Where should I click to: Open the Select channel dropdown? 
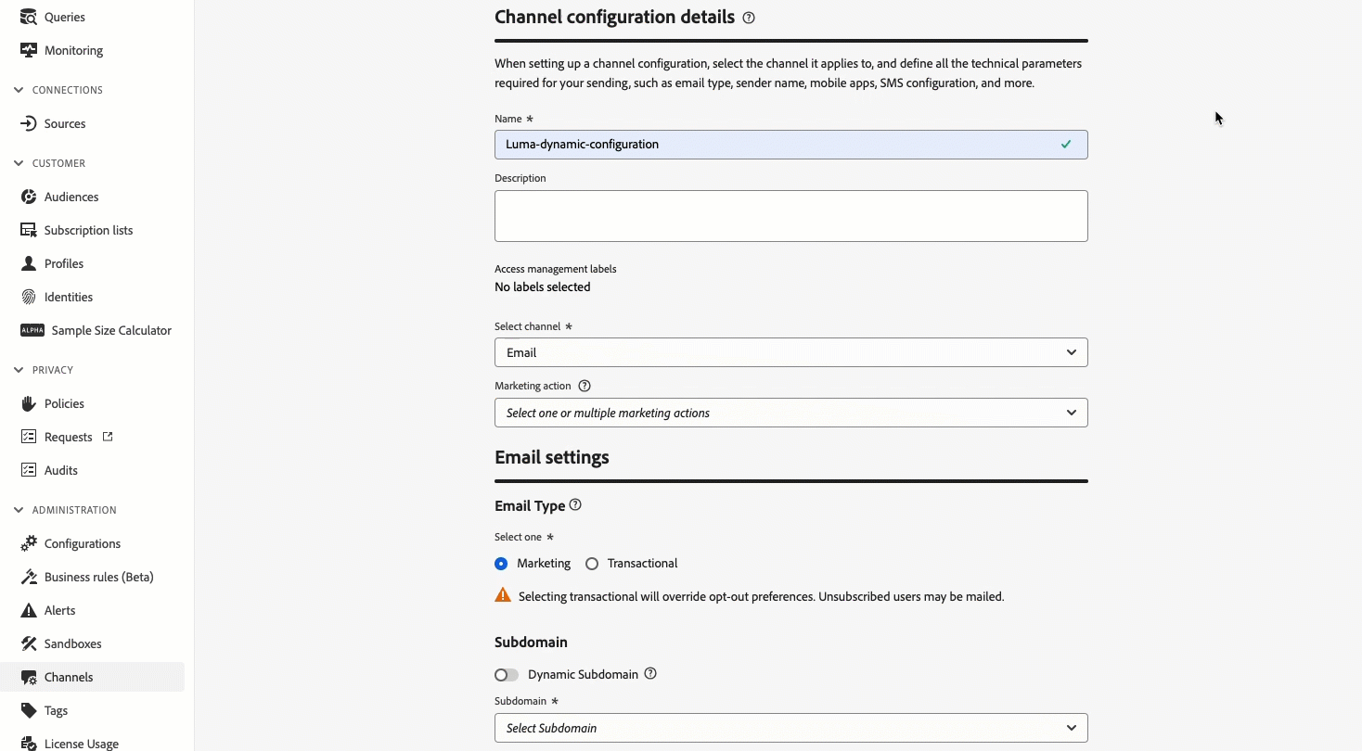click(x=790, y=352)
